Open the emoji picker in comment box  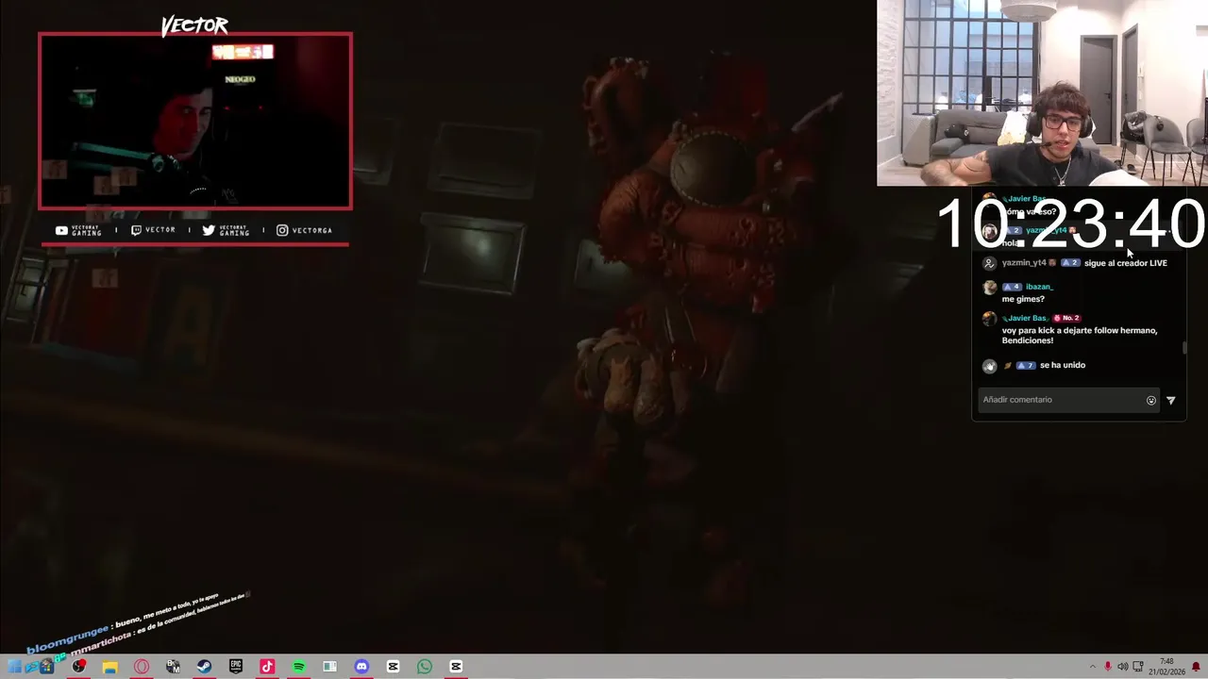tap(1151, 401)
